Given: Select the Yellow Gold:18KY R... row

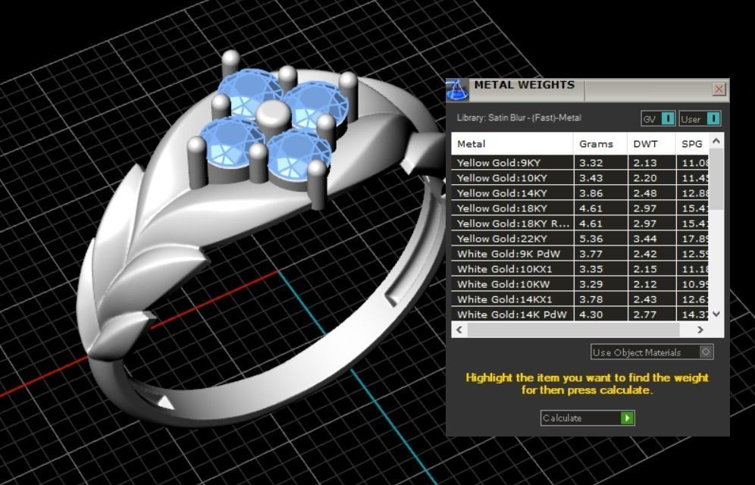Looking at the screenshot, I should click(x=580, y=224).
